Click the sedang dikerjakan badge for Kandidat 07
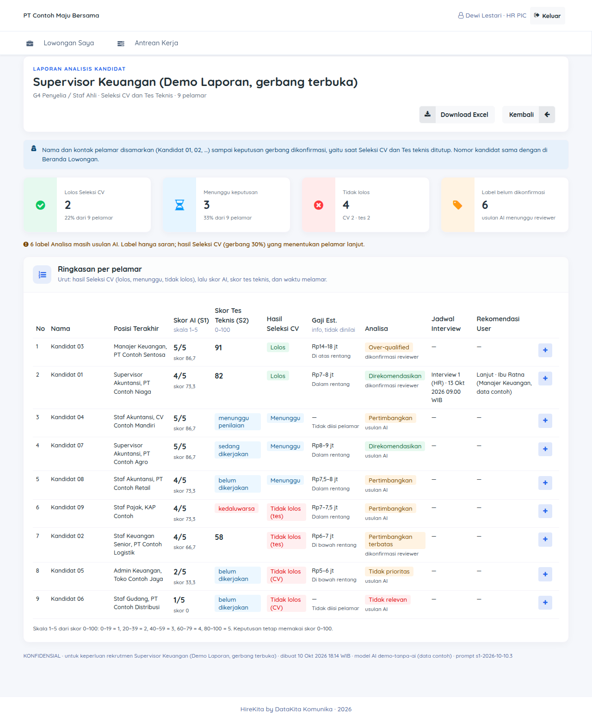This screenshot has width=592, height=721. [238, 450]
